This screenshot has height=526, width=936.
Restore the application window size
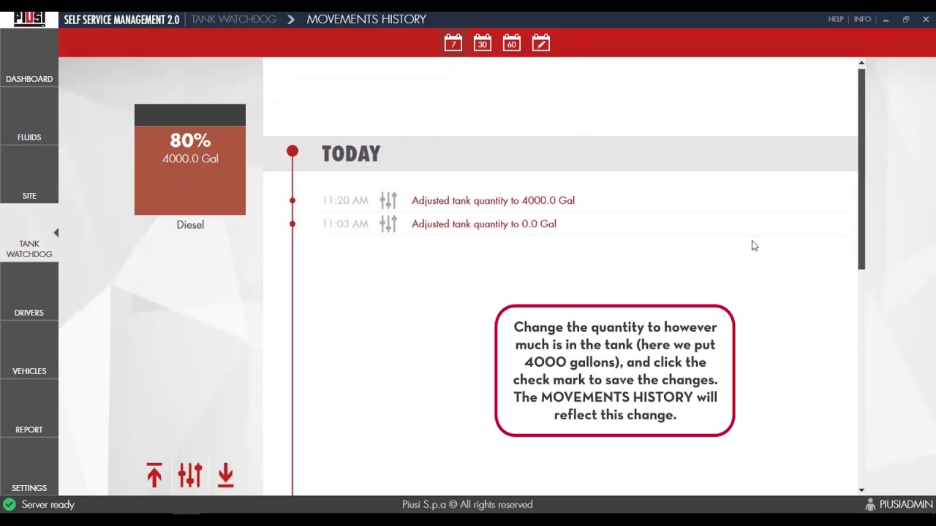(x=906, y=19)
